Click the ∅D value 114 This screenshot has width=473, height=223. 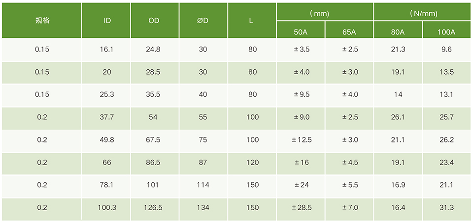(x=203, y=185)
